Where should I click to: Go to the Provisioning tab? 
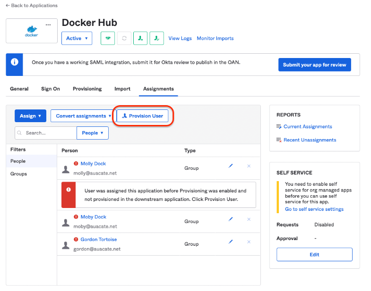tap(87, 89)
